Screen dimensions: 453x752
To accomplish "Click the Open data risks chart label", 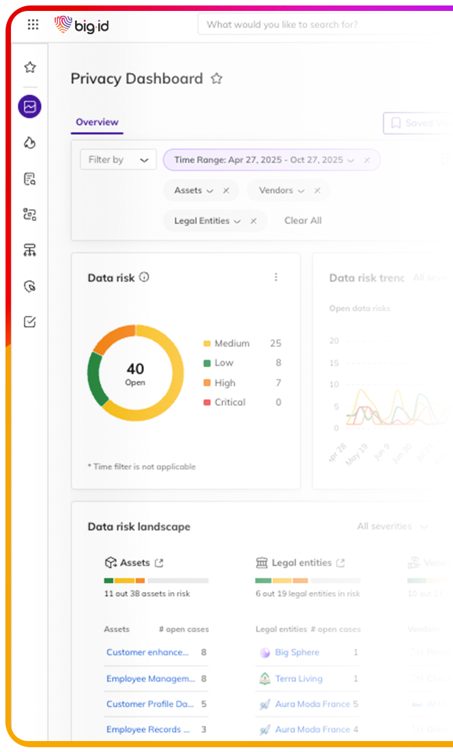I will point(360,308).
